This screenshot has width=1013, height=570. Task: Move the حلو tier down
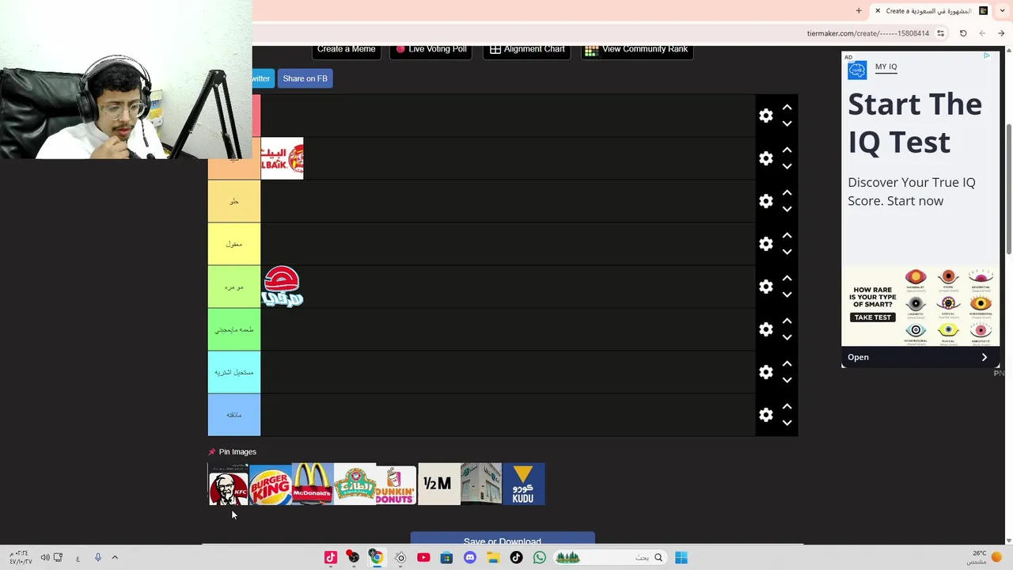(x=787, y=210)
